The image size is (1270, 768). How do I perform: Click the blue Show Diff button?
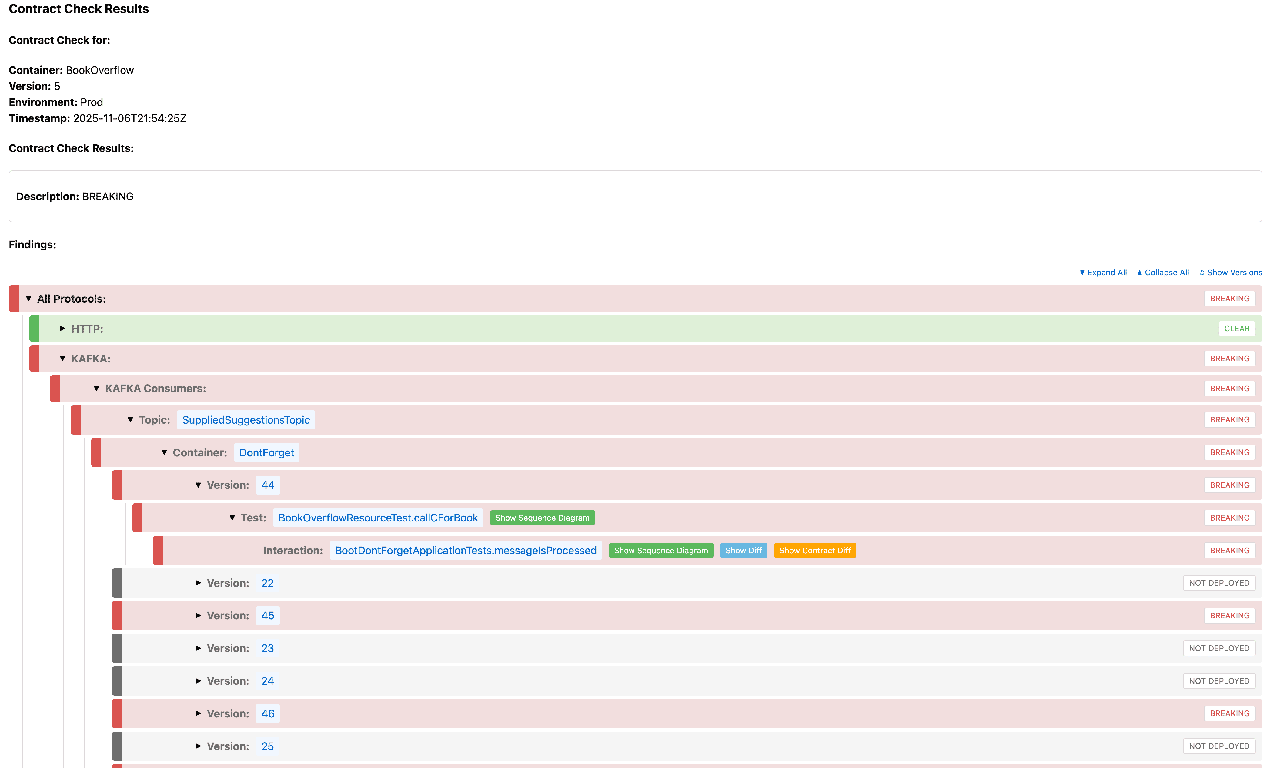pyautogui.click(x=743, y=551)
